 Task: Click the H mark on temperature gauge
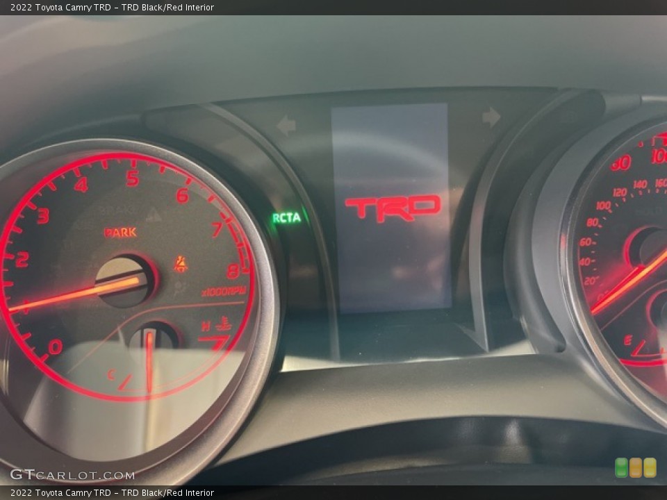(206, 326)
